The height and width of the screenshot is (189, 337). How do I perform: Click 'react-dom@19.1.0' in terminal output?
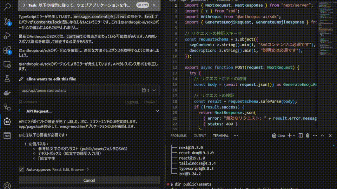[196, 153]
